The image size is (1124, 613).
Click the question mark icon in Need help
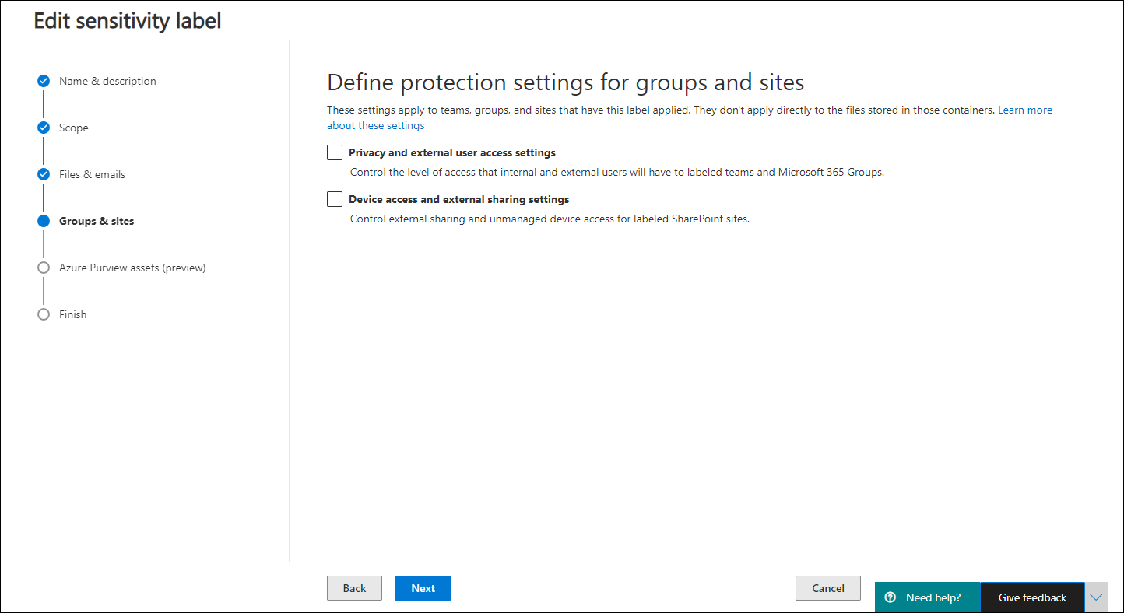point(890,597)
